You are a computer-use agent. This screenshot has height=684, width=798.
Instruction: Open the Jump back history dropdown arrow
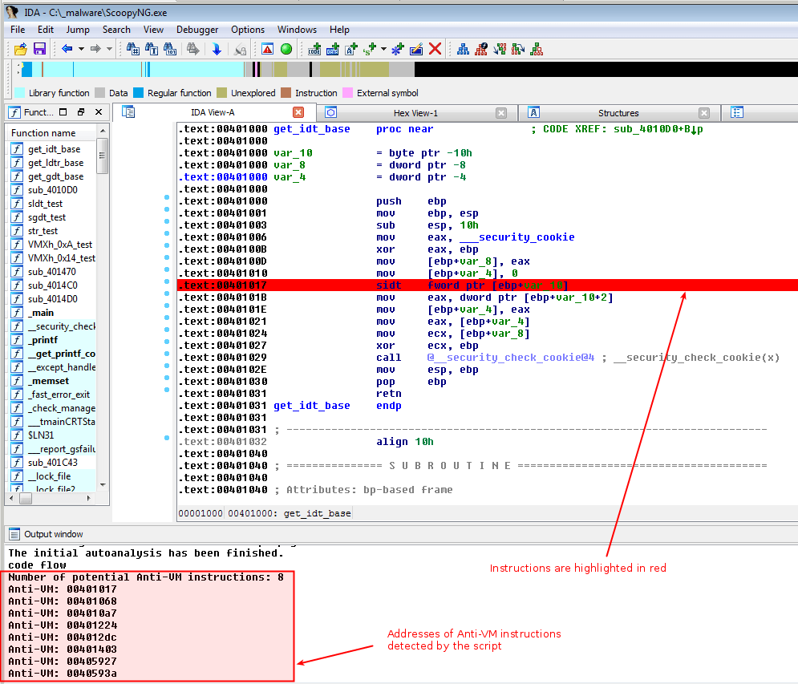point(81,49)
